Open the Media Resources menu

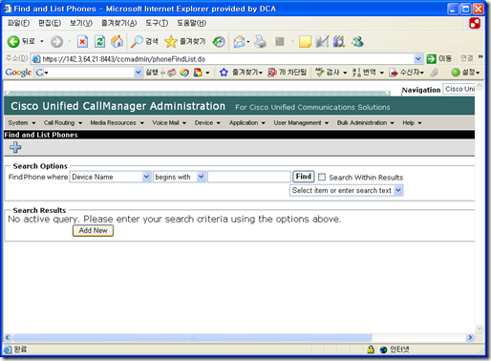(x=117, y=123)
